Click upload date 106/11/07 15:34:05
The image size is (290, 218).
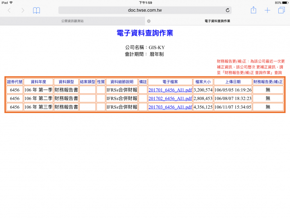tap(233, 107)
